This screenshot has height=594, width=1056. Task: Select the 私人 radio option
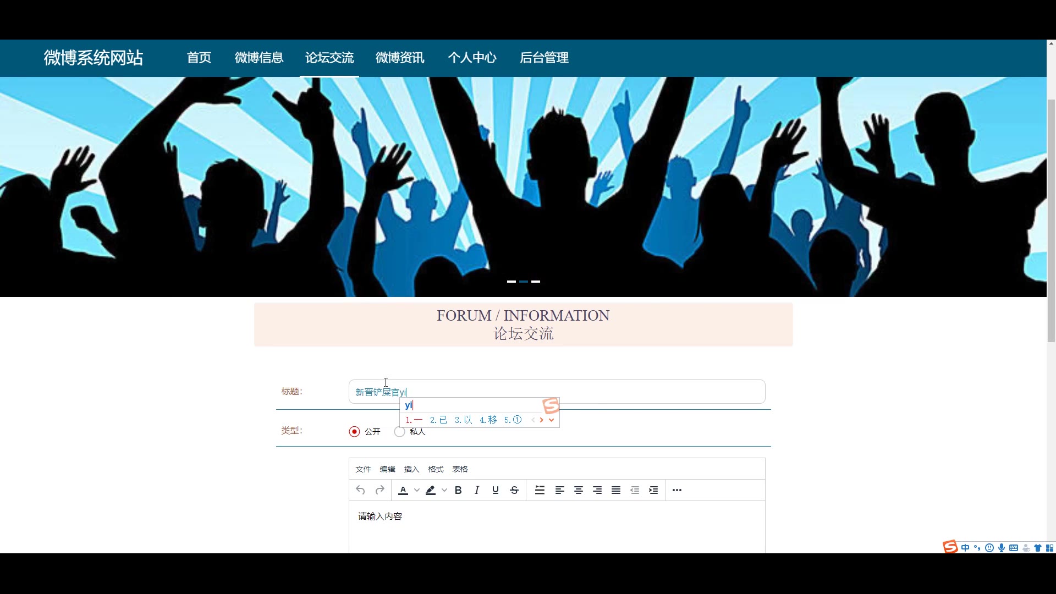400,432
